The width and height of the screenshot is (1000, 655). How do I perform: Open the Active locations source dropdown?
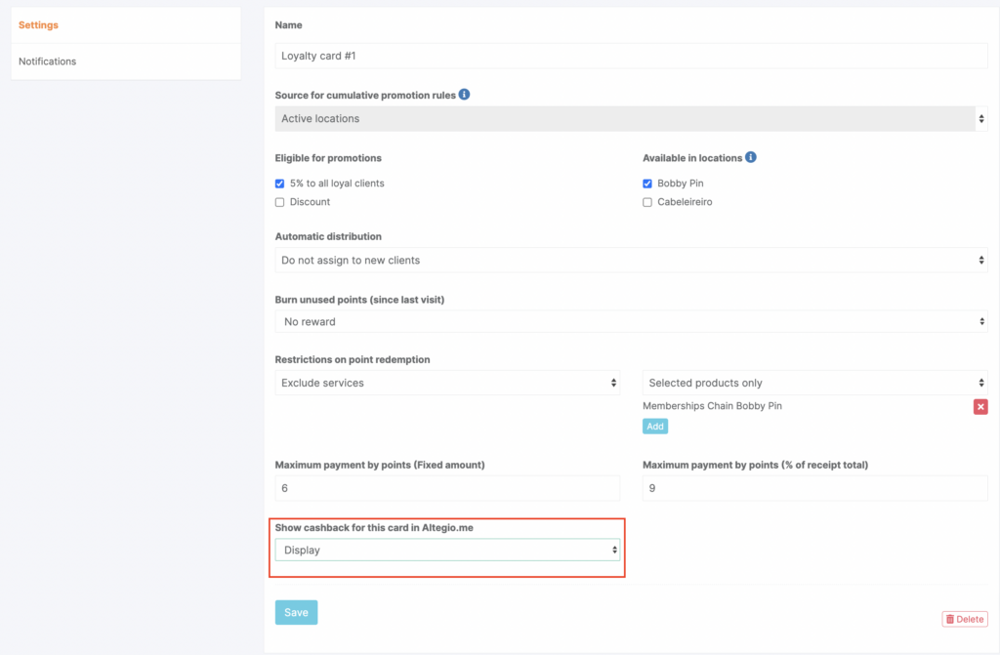(631, 119)
